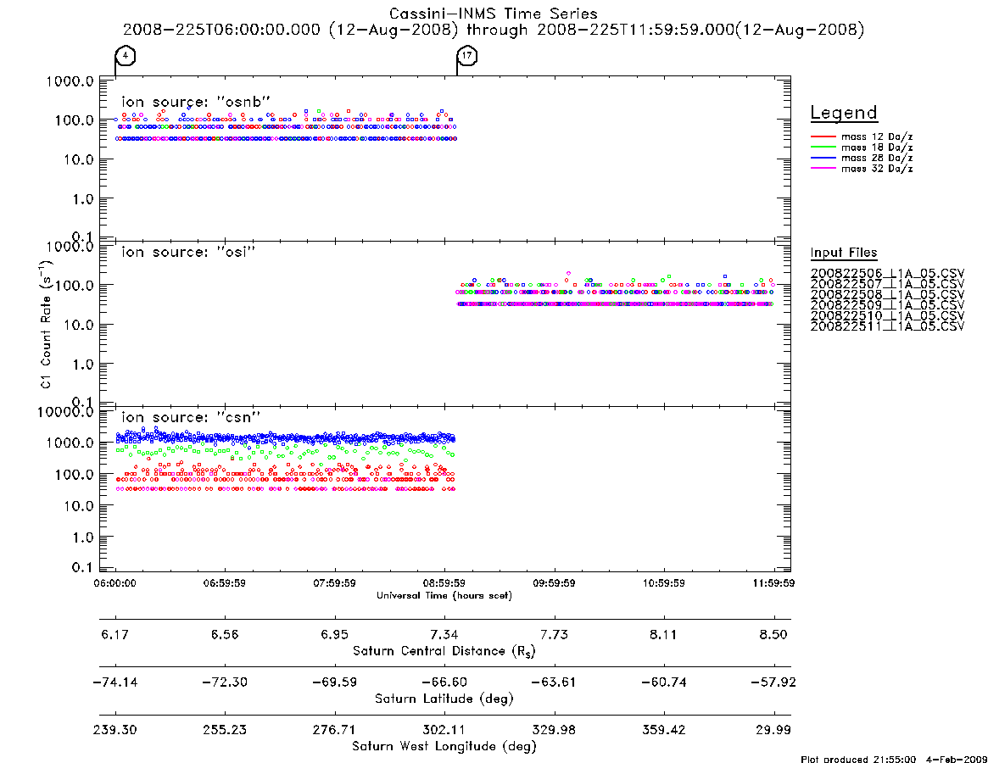Click time tick label 11:59:59

pos(773,583)
